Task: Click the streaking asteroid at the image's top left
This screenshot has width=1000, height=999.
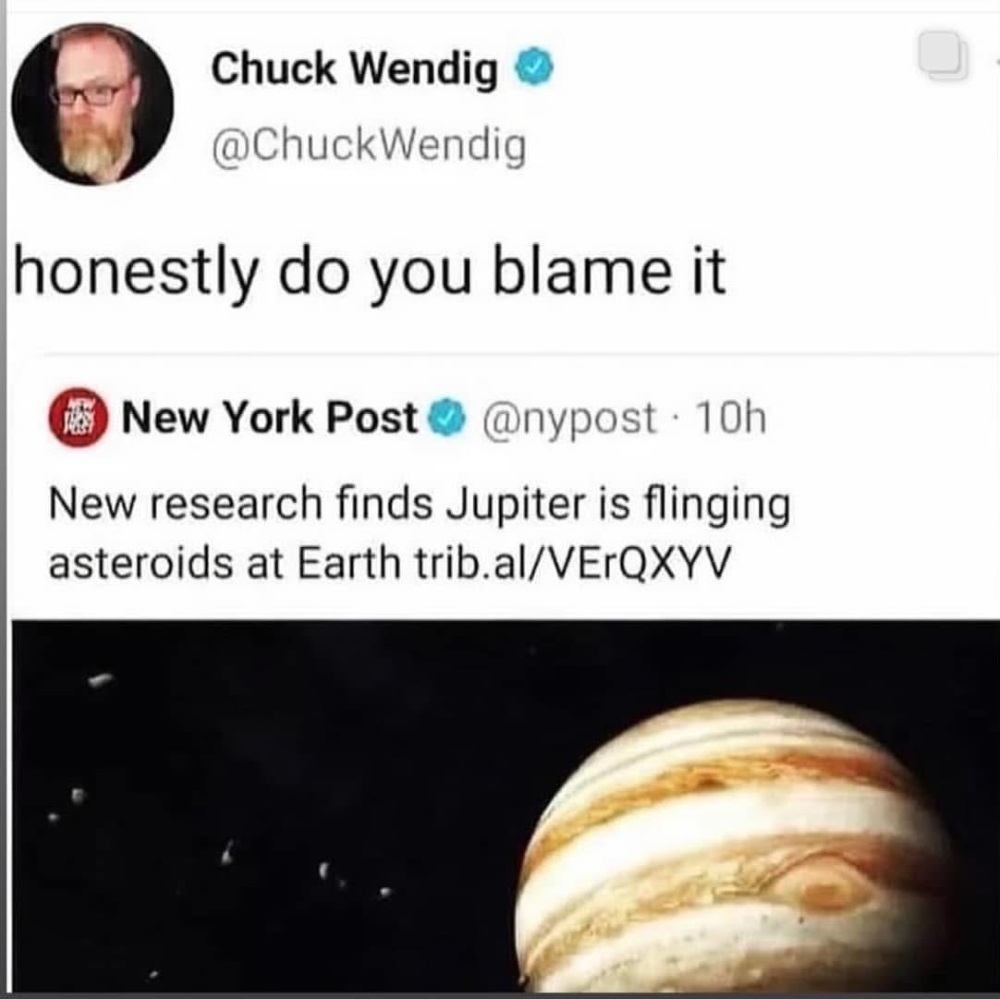Action: (101, 679)
